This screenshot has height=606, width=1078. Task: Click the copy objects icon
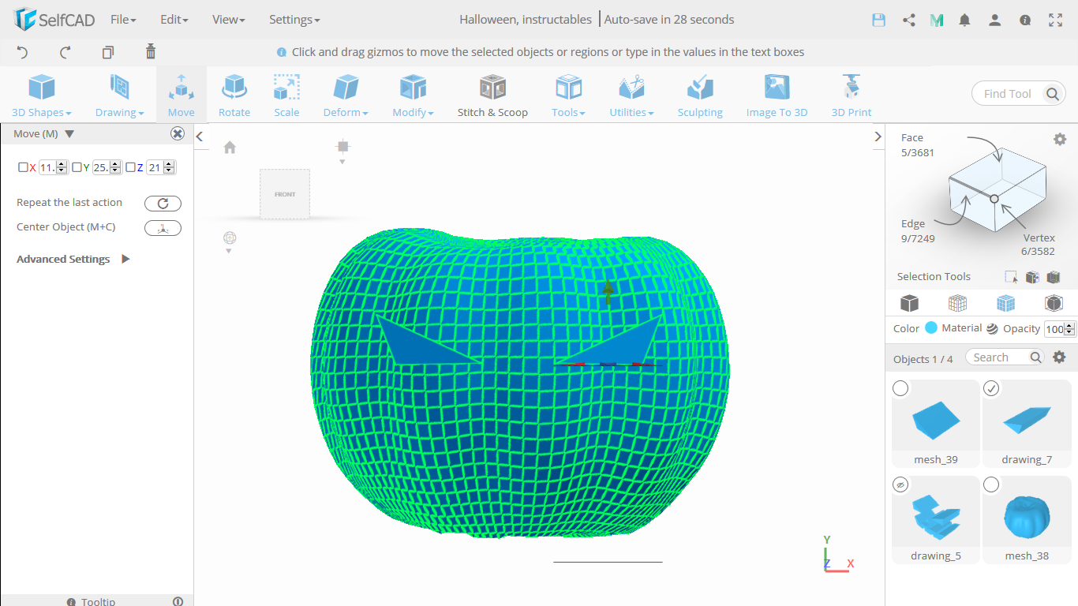pos(108,52)
